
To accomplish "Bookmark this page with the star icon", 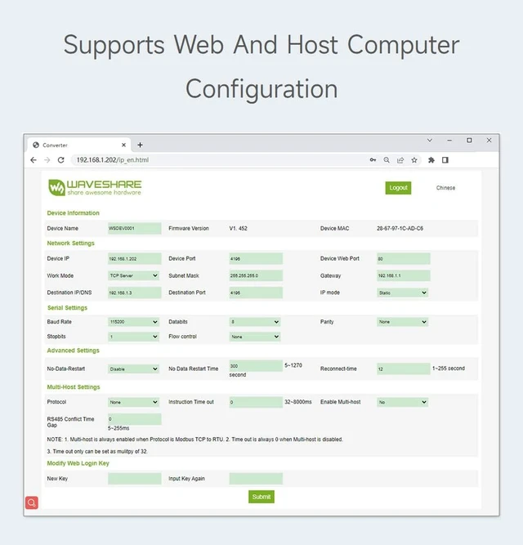I will (414, 160).
